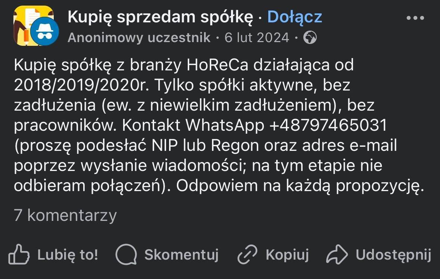
Task: Click the chain-link Kopiuj icon
Action: point(247,255)
